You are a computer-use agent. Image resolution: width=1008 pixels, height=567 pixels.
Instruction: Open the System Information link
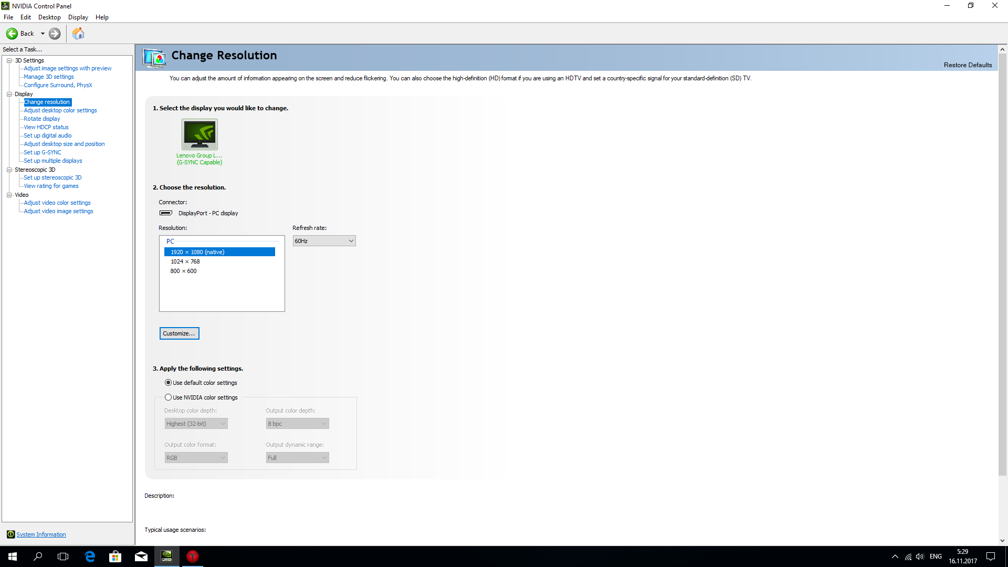pos(41,534)
